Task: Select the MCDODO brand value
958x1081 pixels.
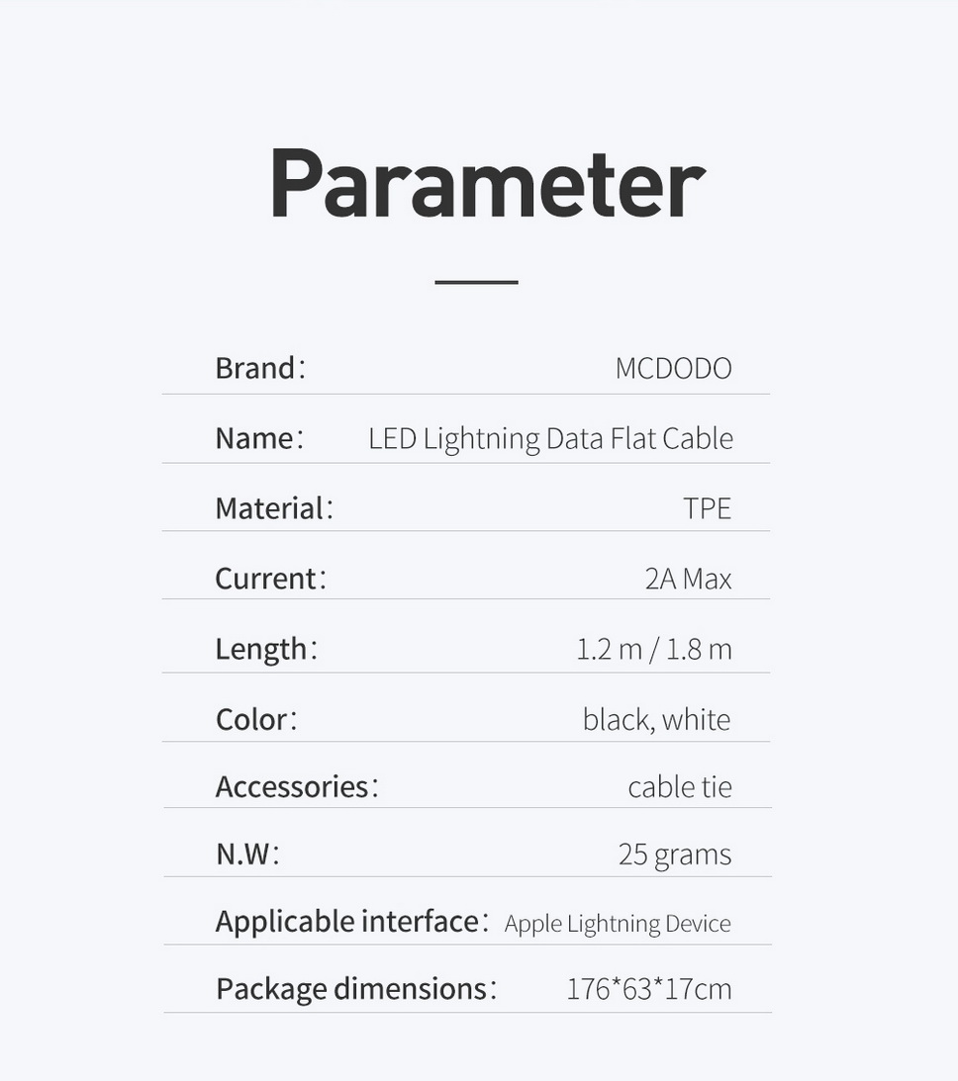Action: point(673,369)
